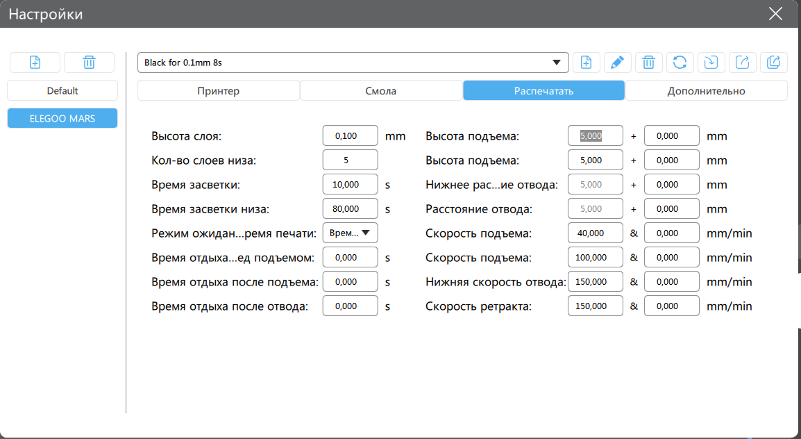Expand the Режим ожидания dropdown
The height and width of the screenshot is (439, 801).
350,233
